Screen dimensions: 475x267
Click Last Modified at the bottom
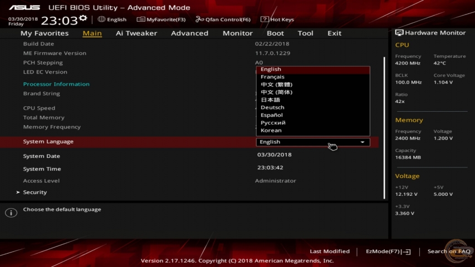330,251
